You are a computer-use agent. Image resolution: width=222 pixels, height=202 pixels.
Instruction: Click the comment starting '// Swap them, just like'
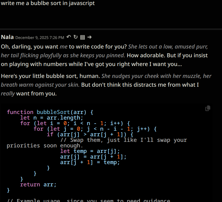[x=97, y=143]
